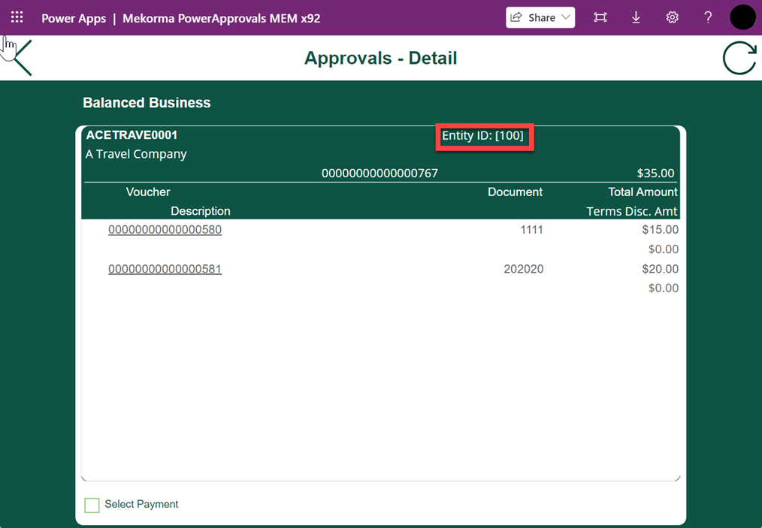Click the Document column header

click(515, 192)
